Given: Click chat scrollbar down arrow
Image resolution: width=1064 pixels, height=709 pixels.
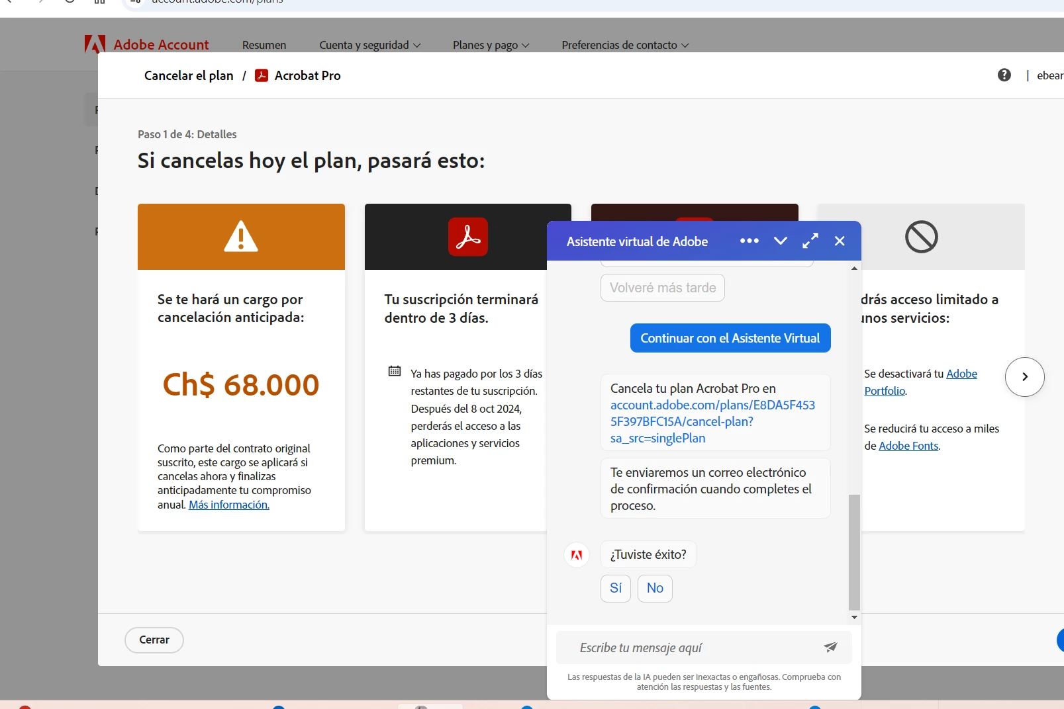Looking at the screenshot, I should tap(854, 617).
